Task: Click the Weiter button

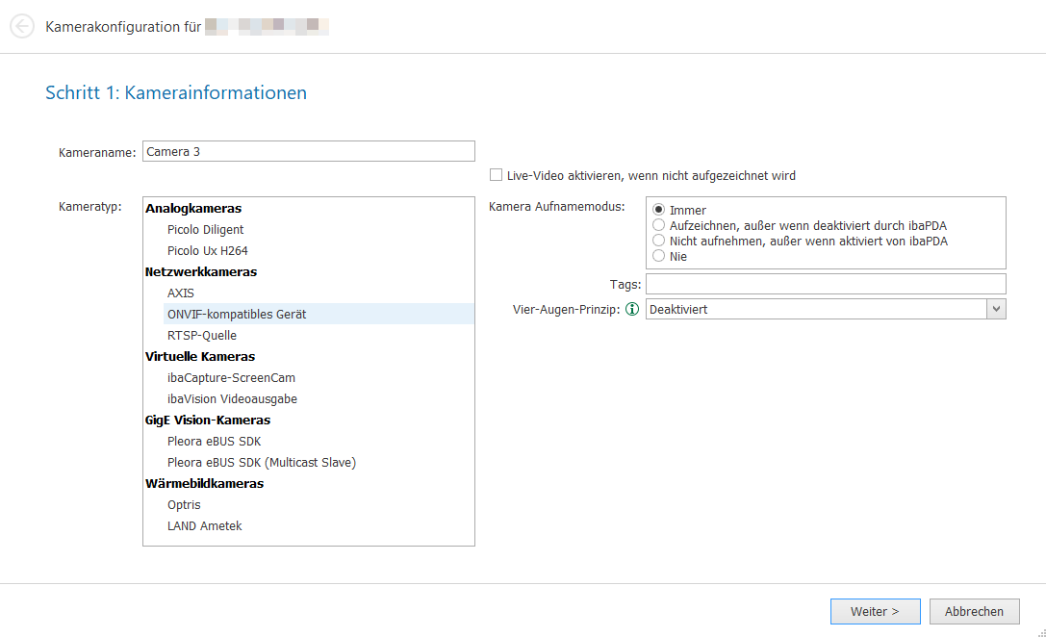Action: tap(876, 612)
